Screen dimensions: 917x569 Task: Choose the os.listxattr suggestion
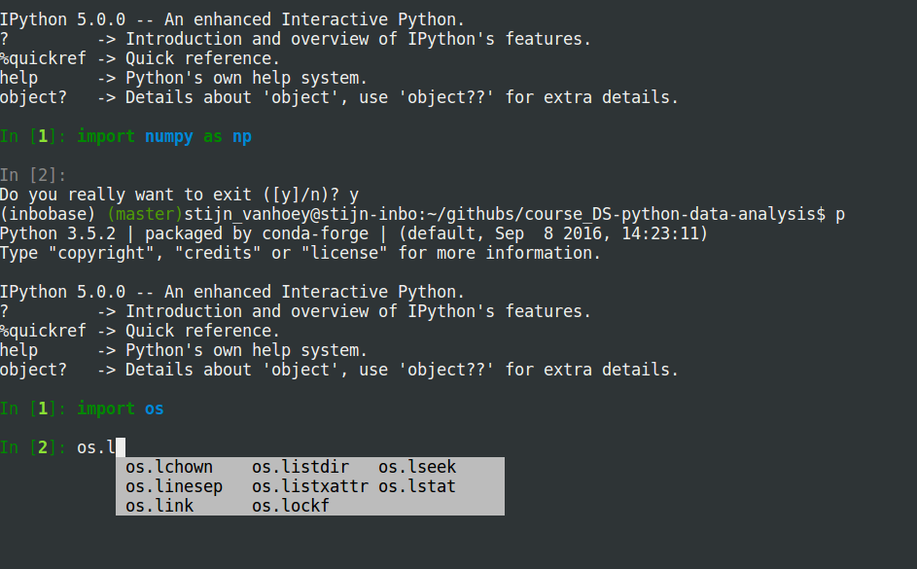[310, 486]
